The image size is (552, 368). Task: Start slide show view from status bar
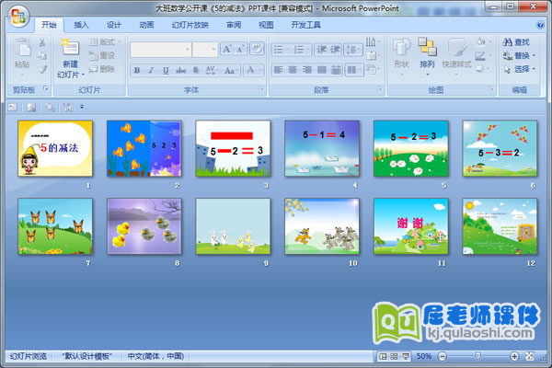405,356
